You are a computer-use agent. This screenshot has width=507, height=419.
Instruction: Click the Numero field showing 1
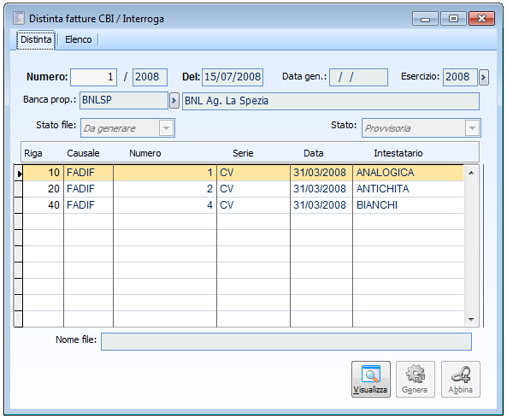(93, 77)
